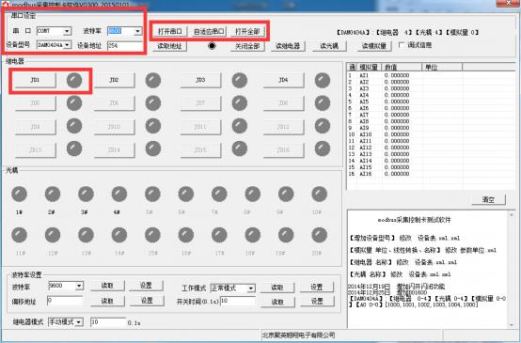Click the 设备地址 input field
Image resolution: width=521 pixels, height=343 pixels.
pos(125,45)
